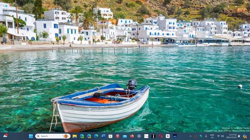Image resolution: width=250 pixels, height=140 pixels.
Task: Open the Wi-Fi network tray icon
Action: [218, 136]
